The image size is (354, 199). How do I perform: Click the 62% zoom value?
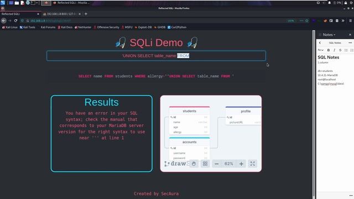[x=228, y=164]
